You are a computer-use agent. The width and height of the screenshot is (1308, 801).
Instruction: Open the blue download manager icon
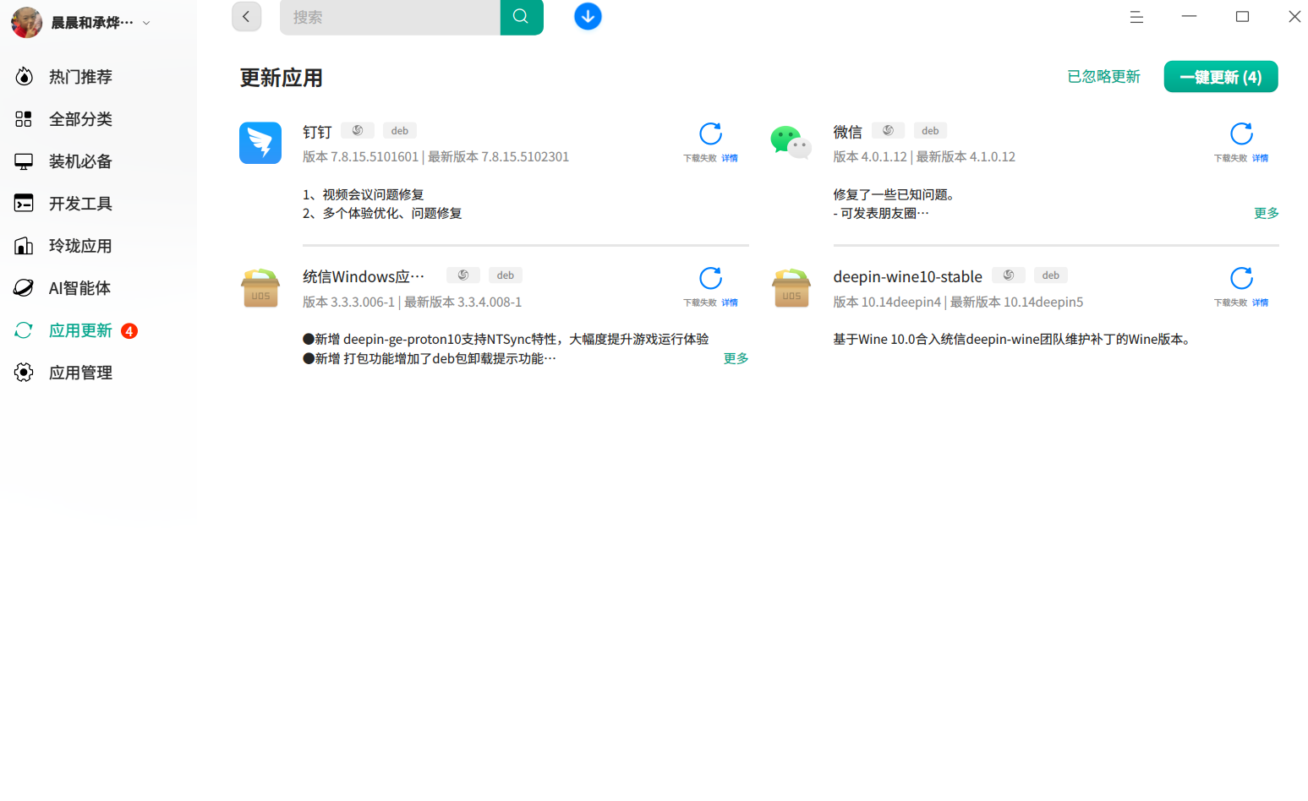[588, 16]
